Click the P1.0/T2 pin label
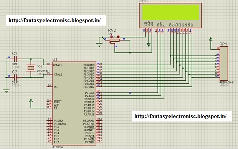The image size is (238, 149). [58, 121]
